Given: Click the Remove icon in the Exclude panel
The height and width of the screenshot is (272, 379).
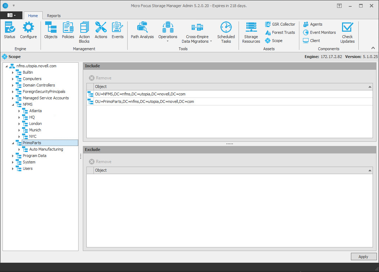Looking at the screenshot, I should pos(92,162).
